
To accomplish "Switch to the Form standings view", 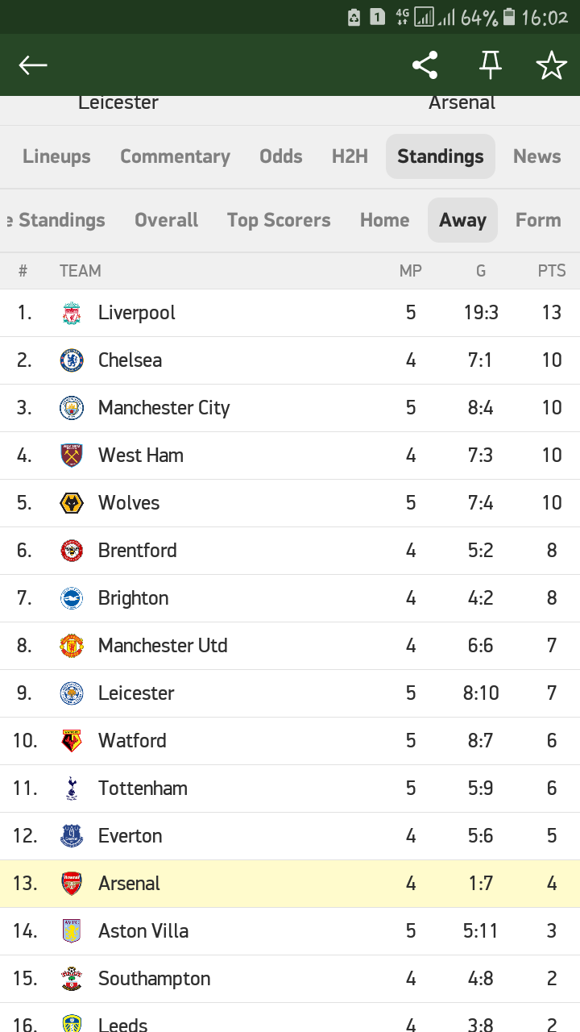I will 538,220.
